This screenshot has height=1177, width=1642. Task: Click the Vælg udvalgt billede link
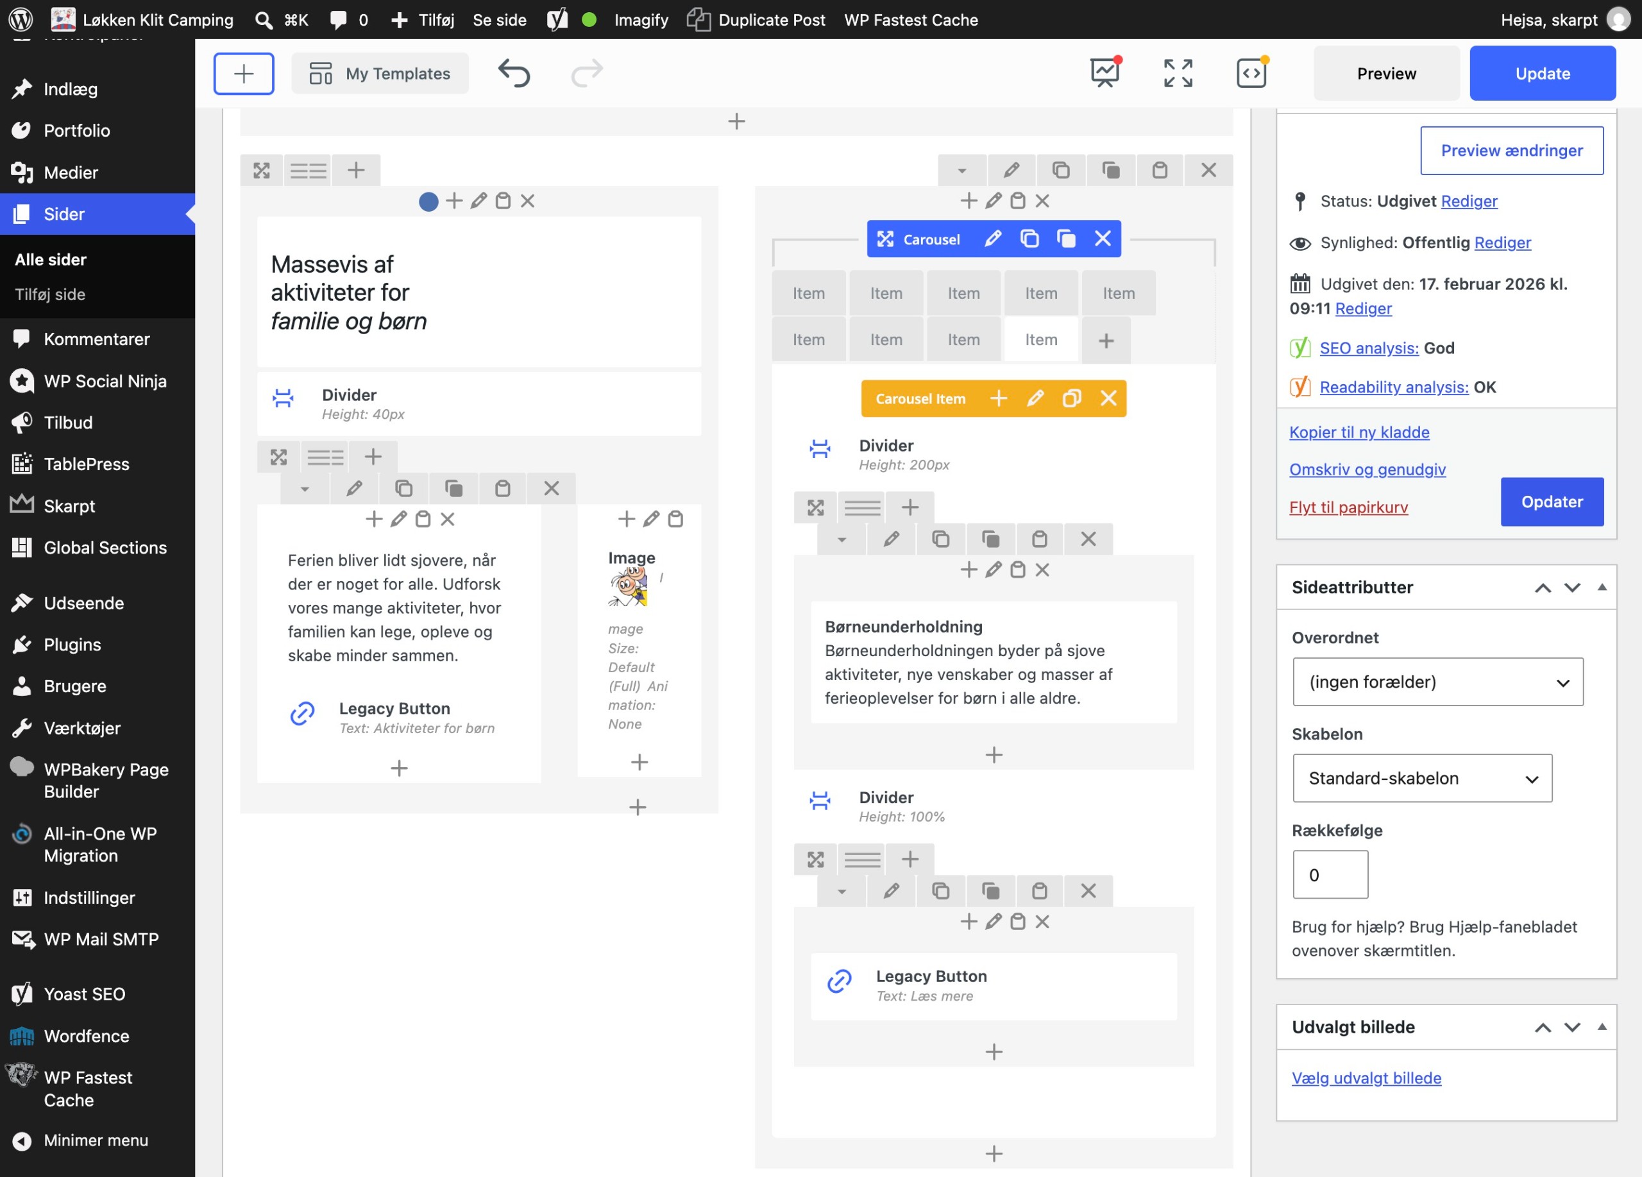1366,1078
